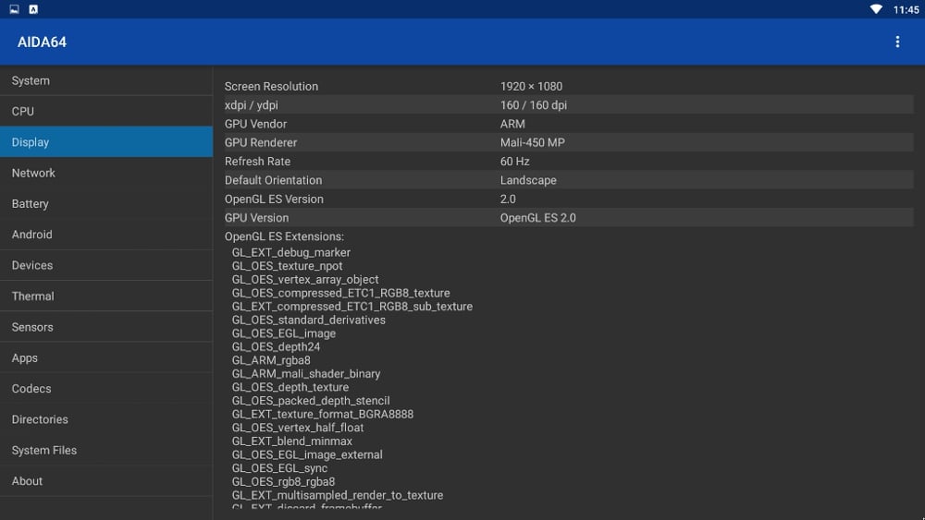Open the Devices section
The height and width of the screenshot is (520, 925).
[x=106, y=265]
